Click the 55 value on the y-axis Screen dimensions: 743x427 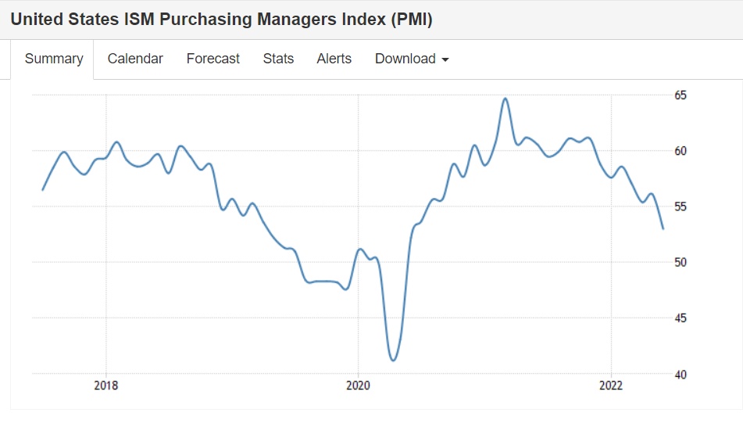coord(680,206)
